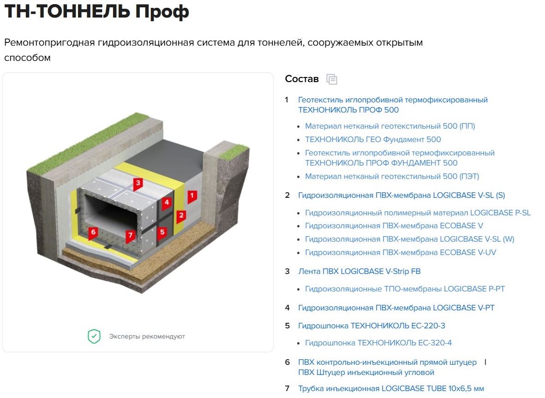
Task: Open Материал нетканый геотекстильный 500 (ПП) link
Action: tap(390, 126)
